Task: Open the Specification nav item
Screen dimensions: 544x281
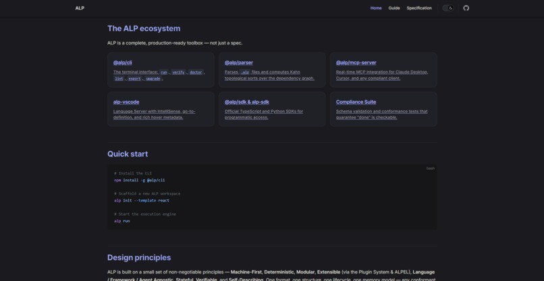Action: (419, 8)
